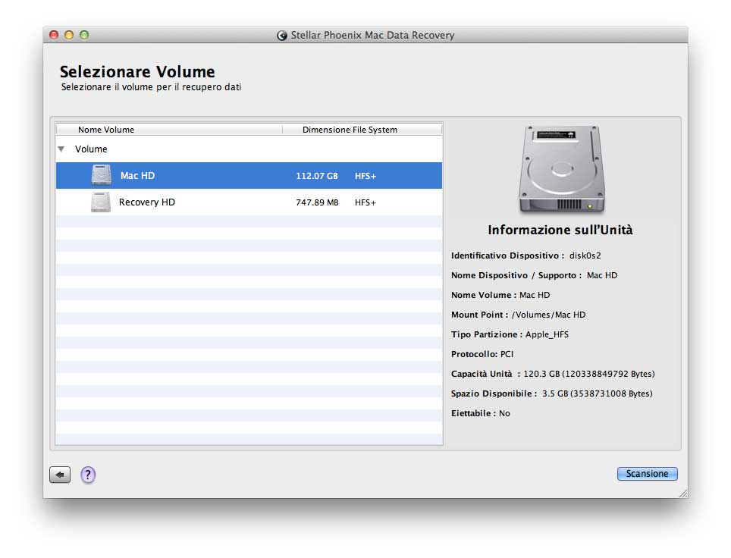This screenshot has width=731, height=558.
Task: Click the Stellar Phoenix title bar icon
Action: coord(283,36)
